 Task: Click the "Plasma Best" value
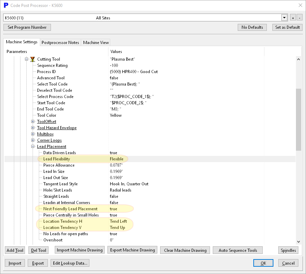click(122, 59)
